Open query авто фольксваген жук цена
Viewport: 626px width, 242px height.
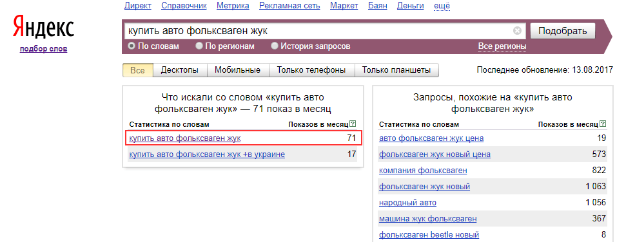[x=431, y=138]
